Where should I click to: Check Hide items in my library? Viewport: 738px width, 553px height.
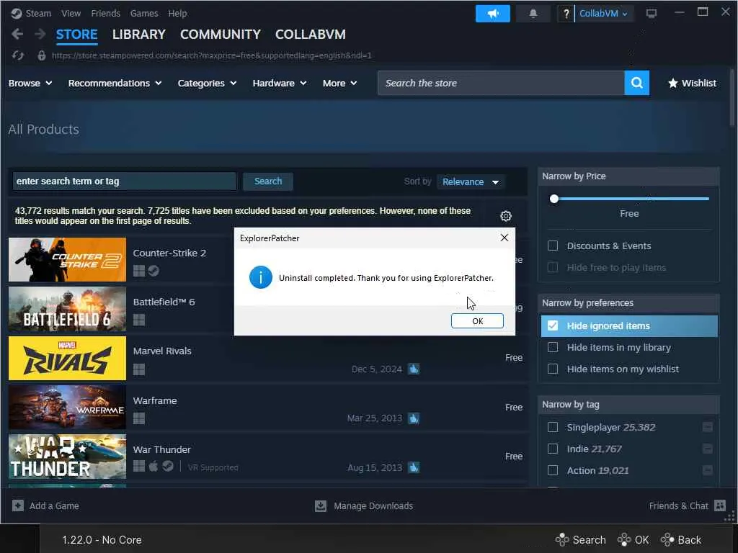coord(553,348)
